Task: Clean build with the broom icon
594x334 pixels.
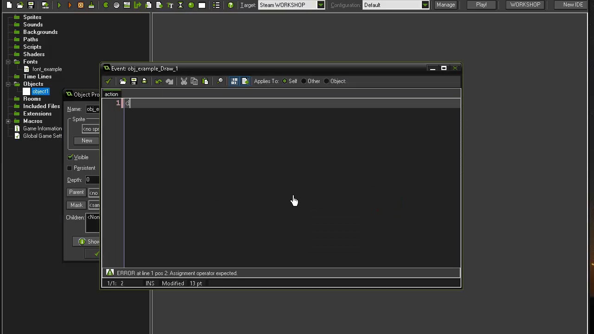Action: (x=91, y=5)
